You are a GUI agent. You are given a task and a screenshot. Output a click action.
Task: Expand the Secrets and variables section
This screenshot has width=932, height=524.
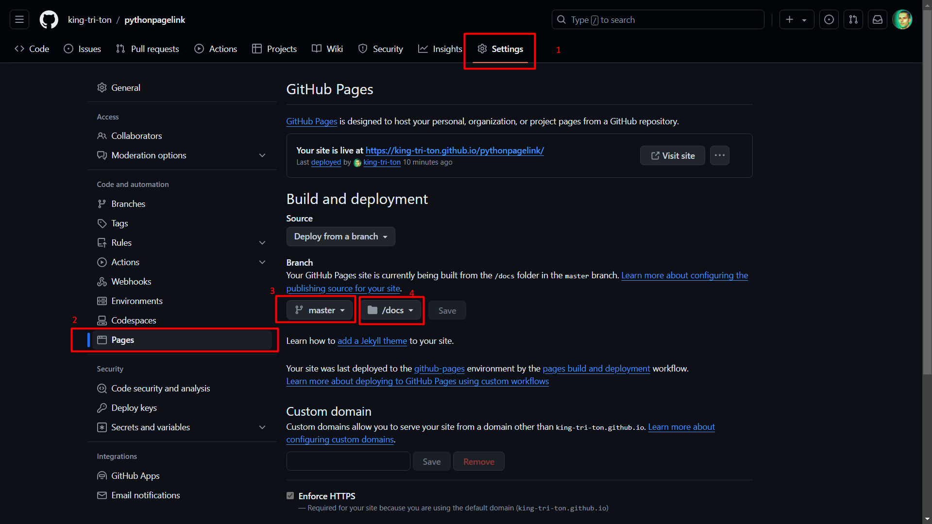point(262,427)
